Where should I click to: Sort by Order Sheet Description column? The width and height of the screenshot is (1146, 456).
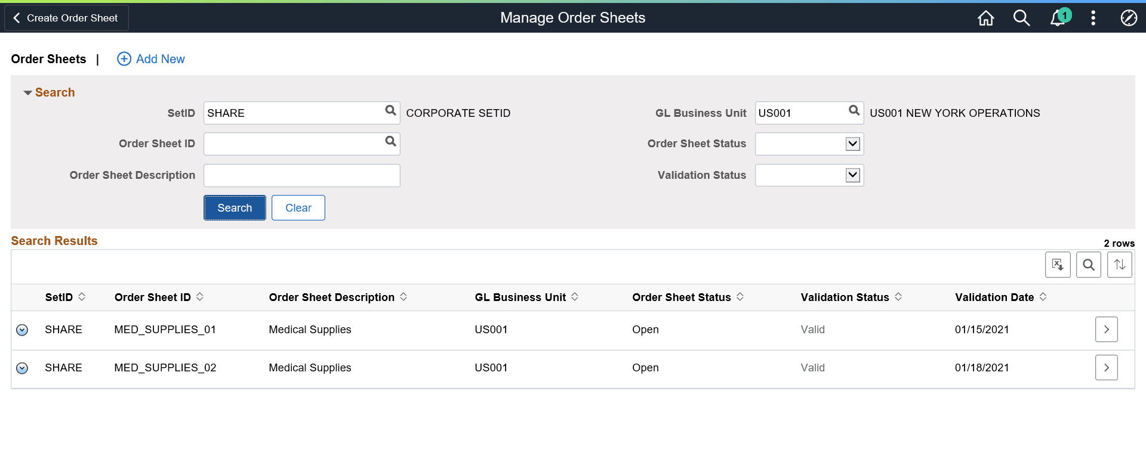403,297
